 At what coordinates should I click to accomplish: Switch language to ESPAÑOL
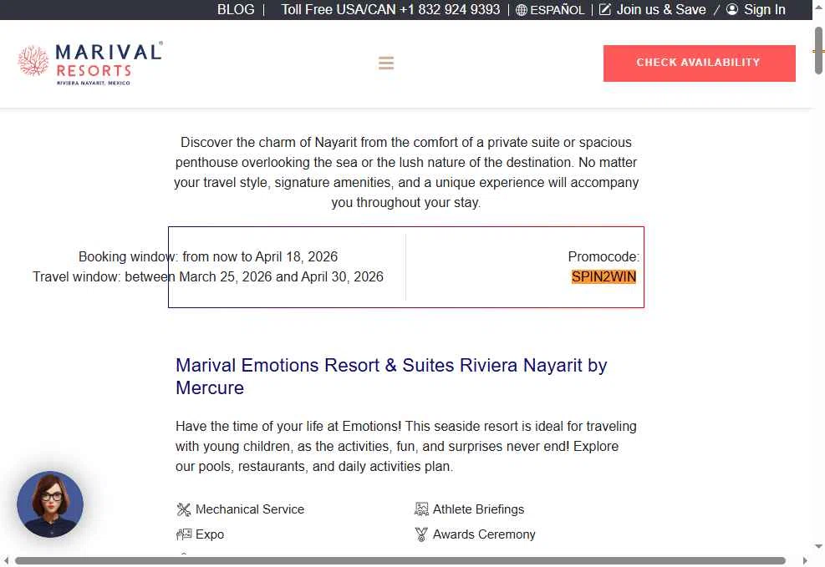[x=558, y=10]
